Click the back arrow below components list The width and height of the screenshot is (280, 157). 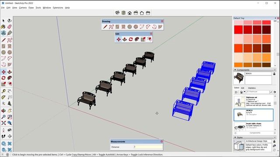pos(235,133)
